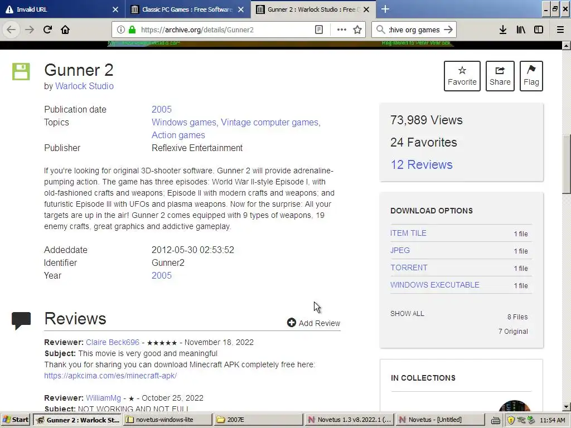Click the 11:54 AM taskbar clock

point(553,420)
